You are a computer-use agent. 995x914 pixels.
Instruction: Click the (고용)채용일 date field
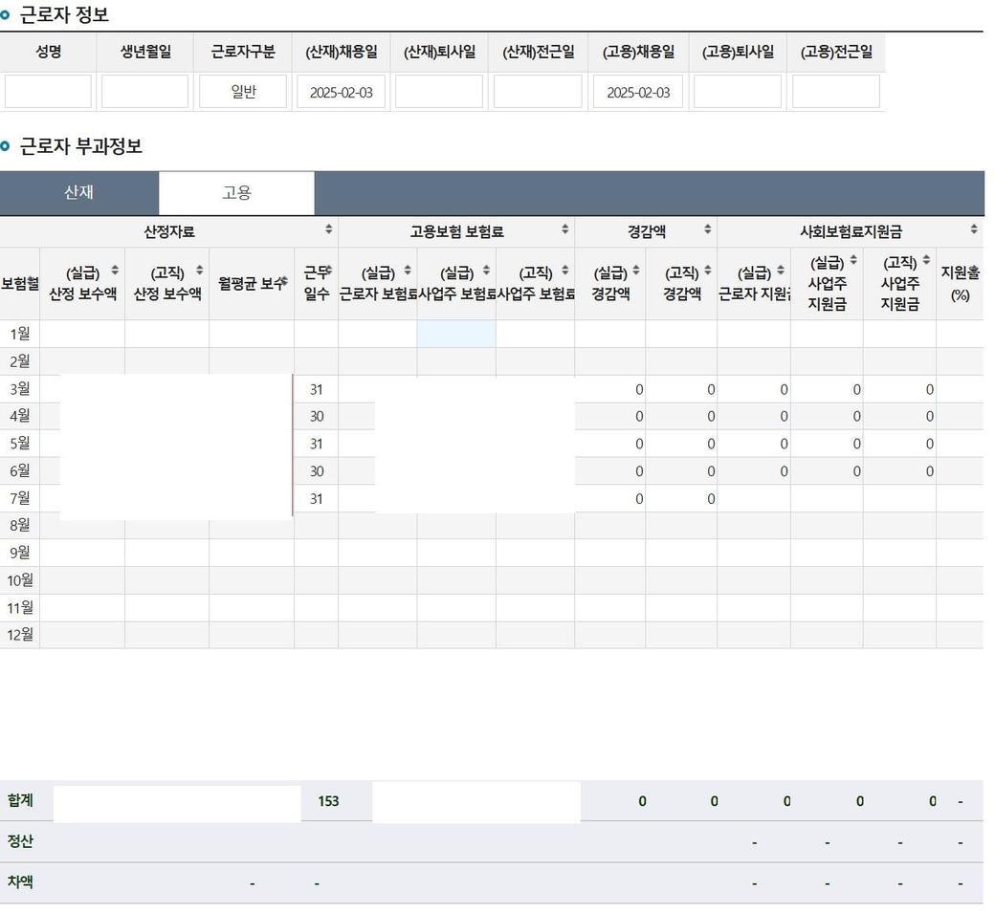pos(638,92)
